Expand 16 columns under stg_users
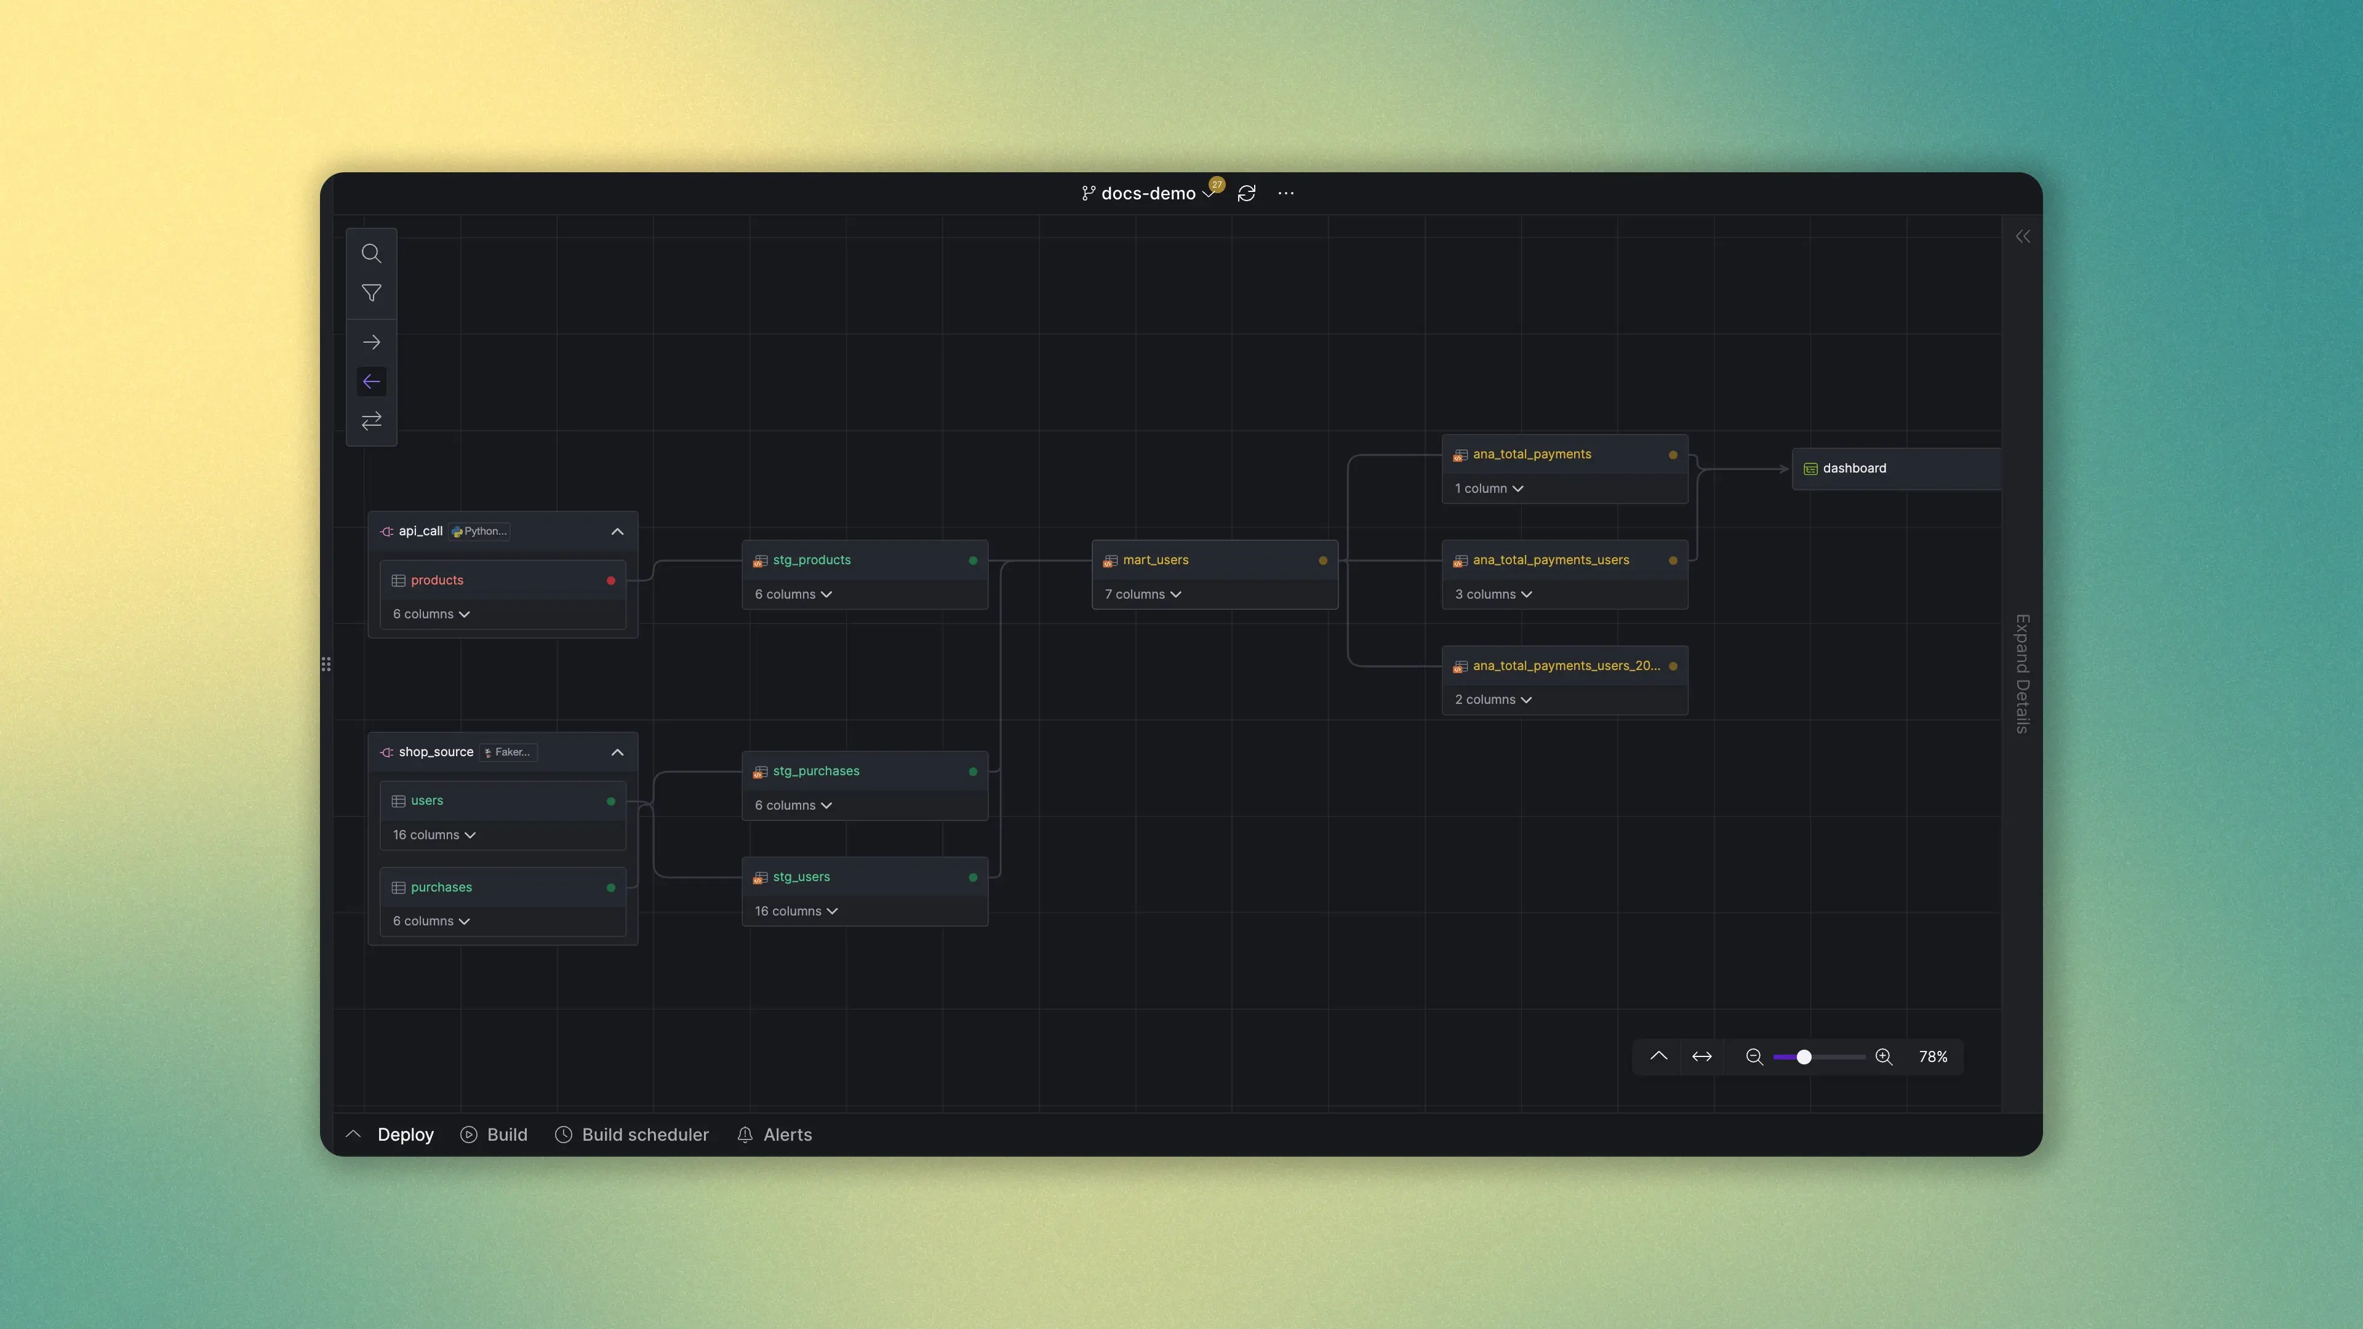Viewport: 2363px width, 1329px height. (795, 911)
